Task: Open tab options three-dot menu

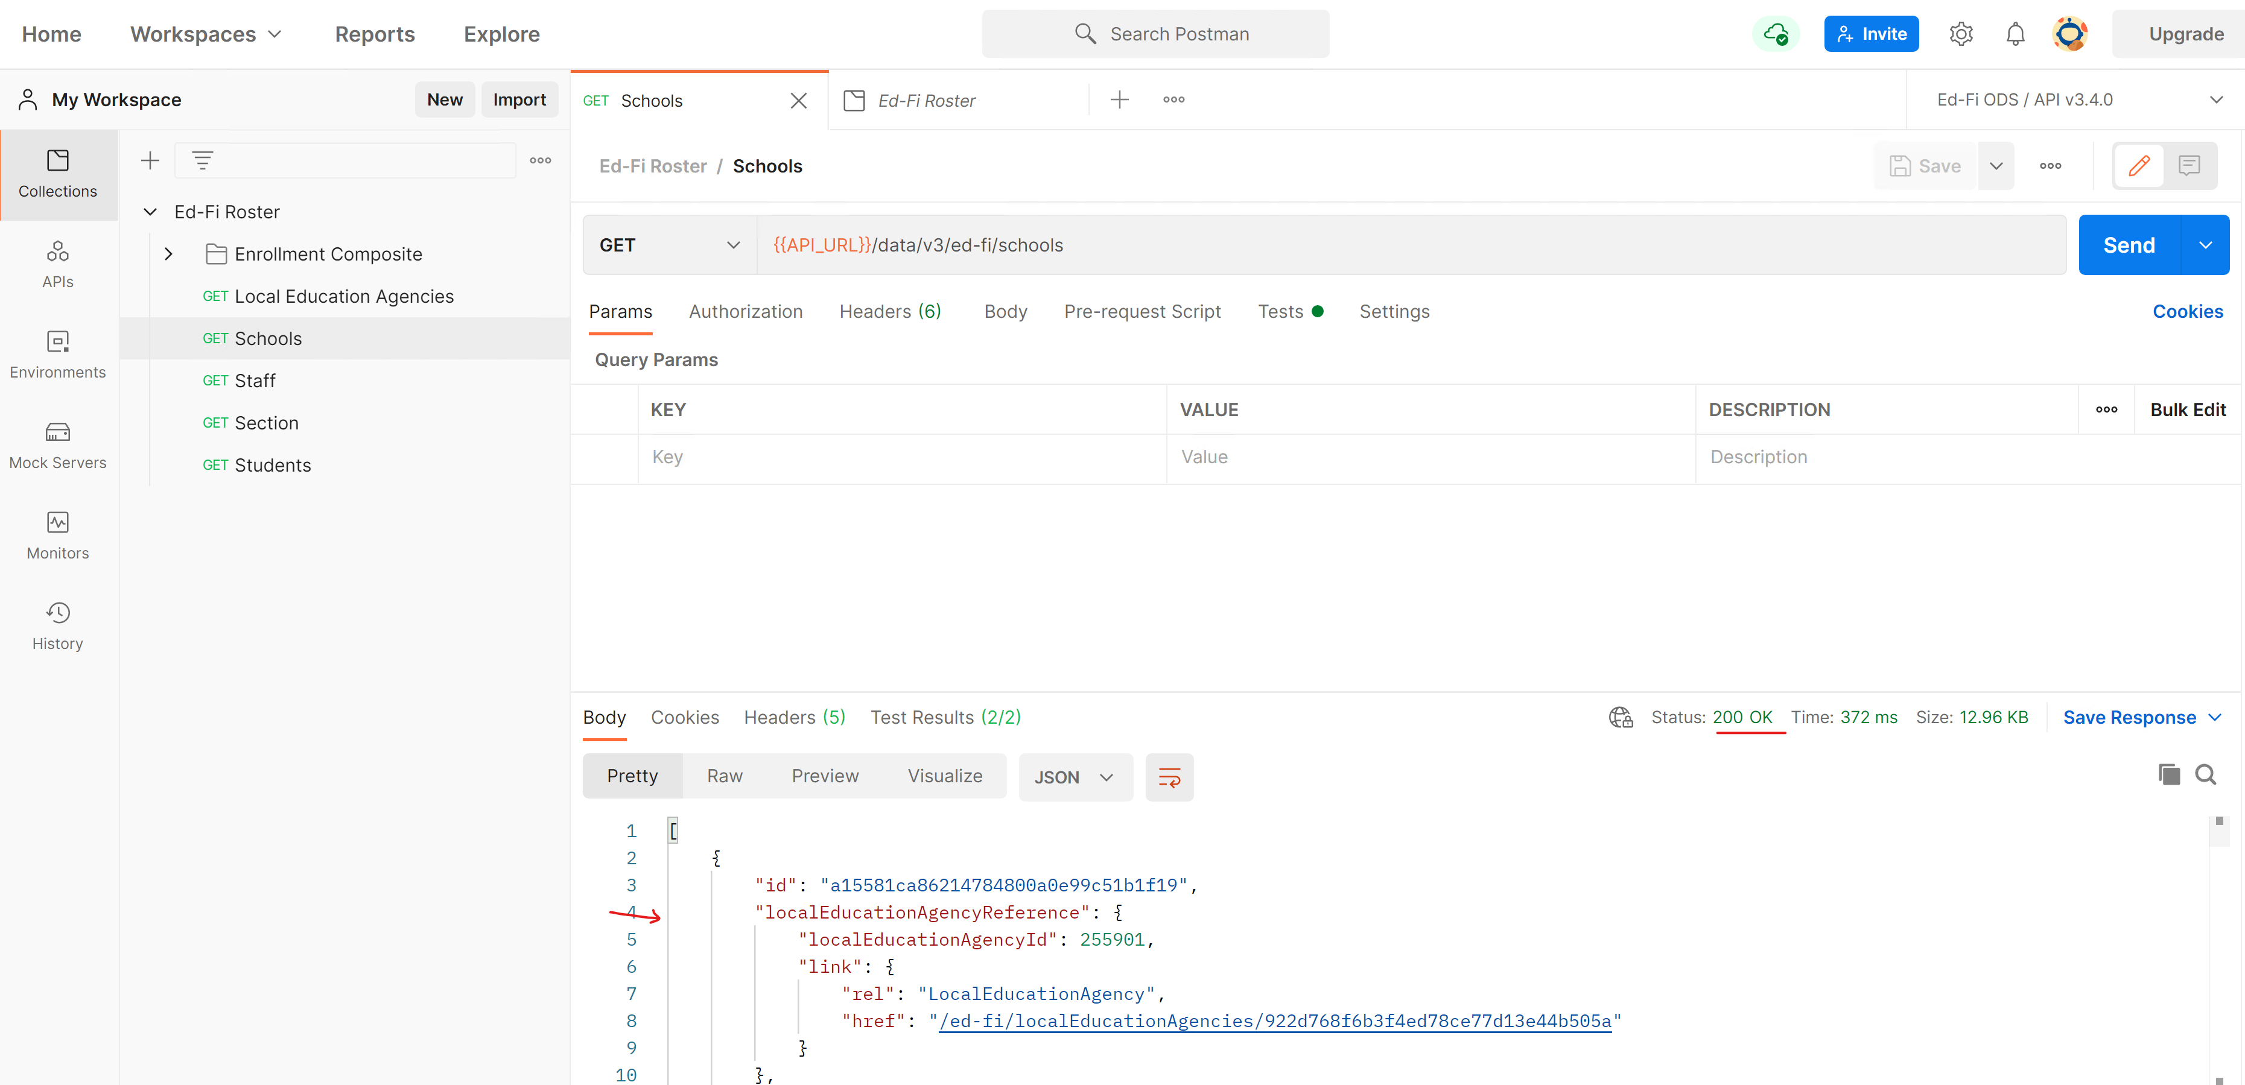Action: point(1174,100)
